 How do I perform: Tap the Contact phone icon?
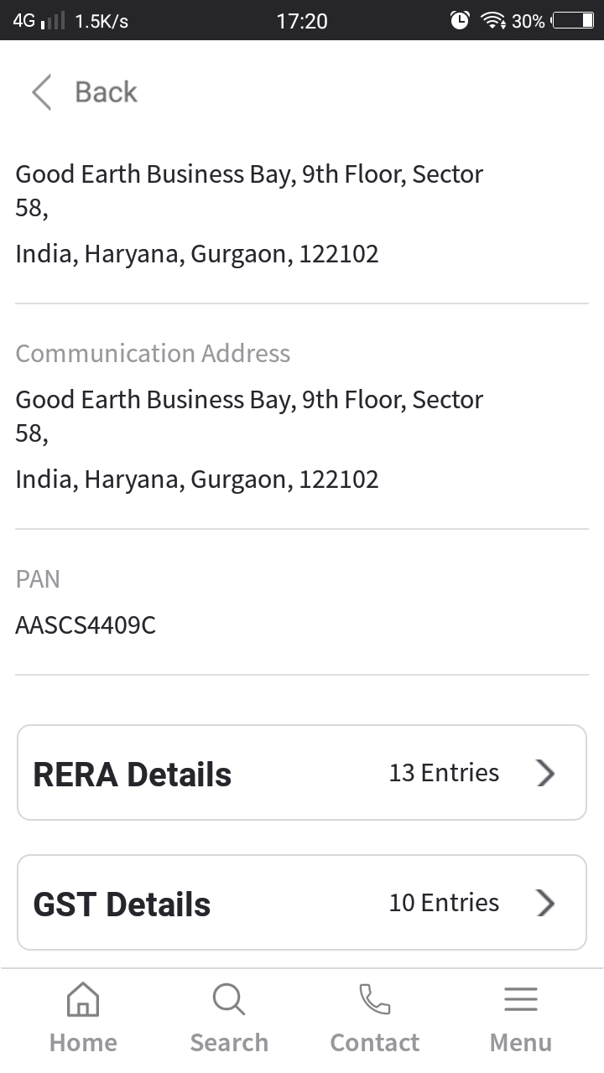point(374,1000)
